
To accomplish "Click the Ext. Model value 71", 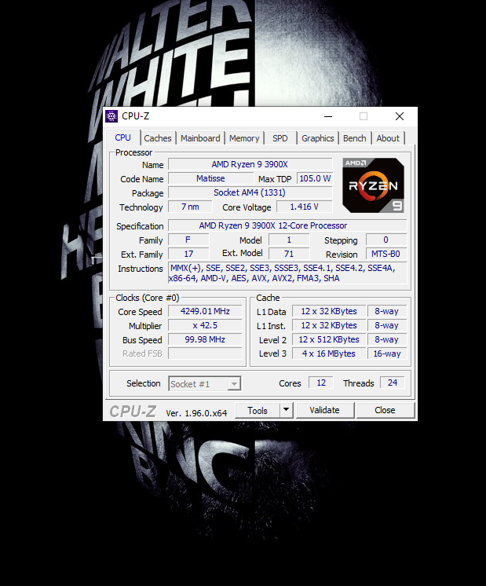I will coord(289,255).
